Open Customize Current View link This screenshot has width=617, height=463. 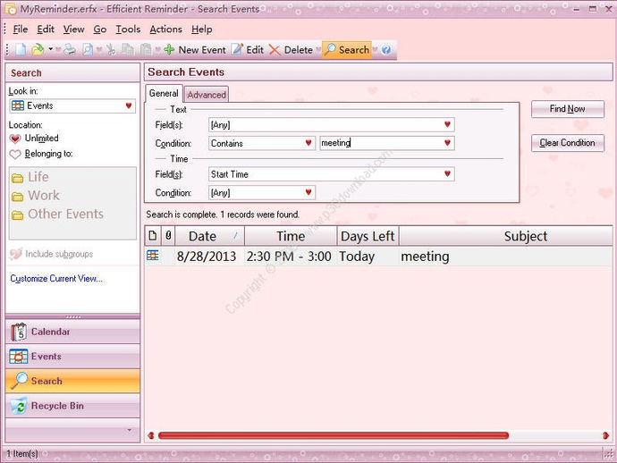[56, 279]
